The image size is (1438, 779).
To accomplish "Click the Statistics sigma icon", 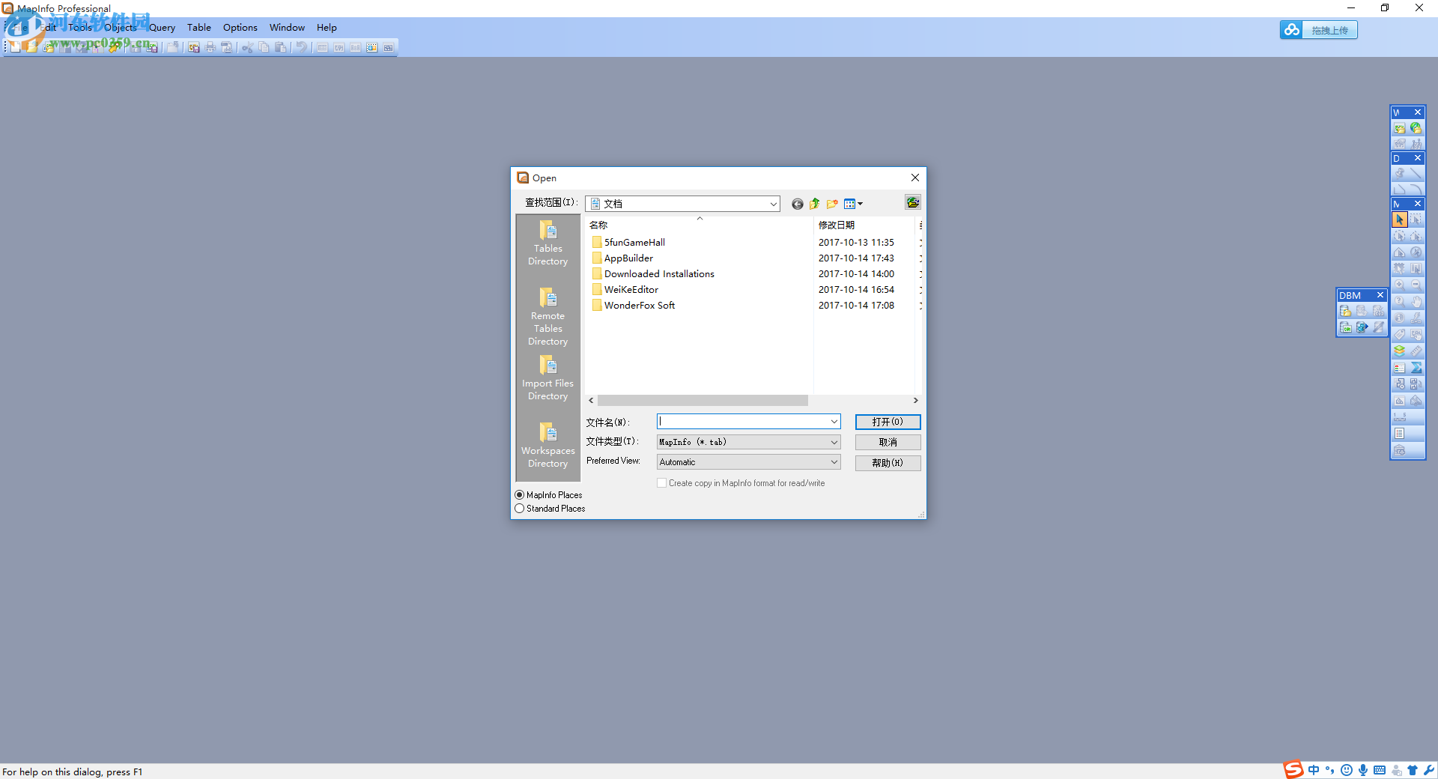I will click(1416, 367).
